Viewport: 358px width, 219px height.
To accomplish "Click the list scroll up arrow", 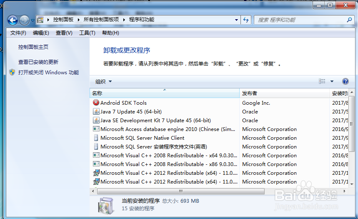I will (352, 92).
